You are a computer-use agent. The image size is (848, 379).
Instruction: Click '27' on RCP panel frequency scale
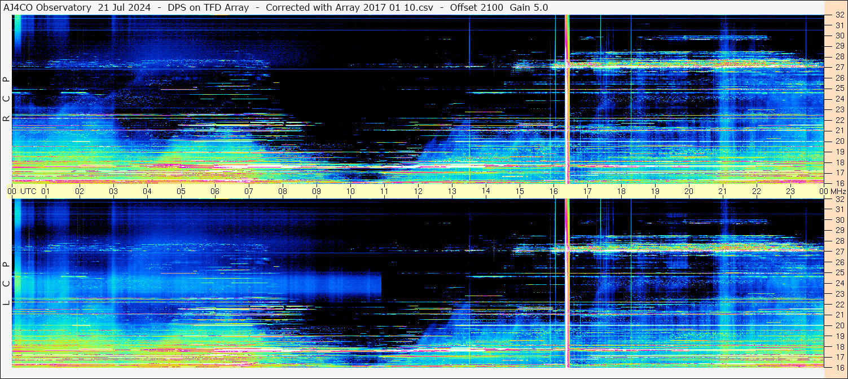(x=840, y=67)
